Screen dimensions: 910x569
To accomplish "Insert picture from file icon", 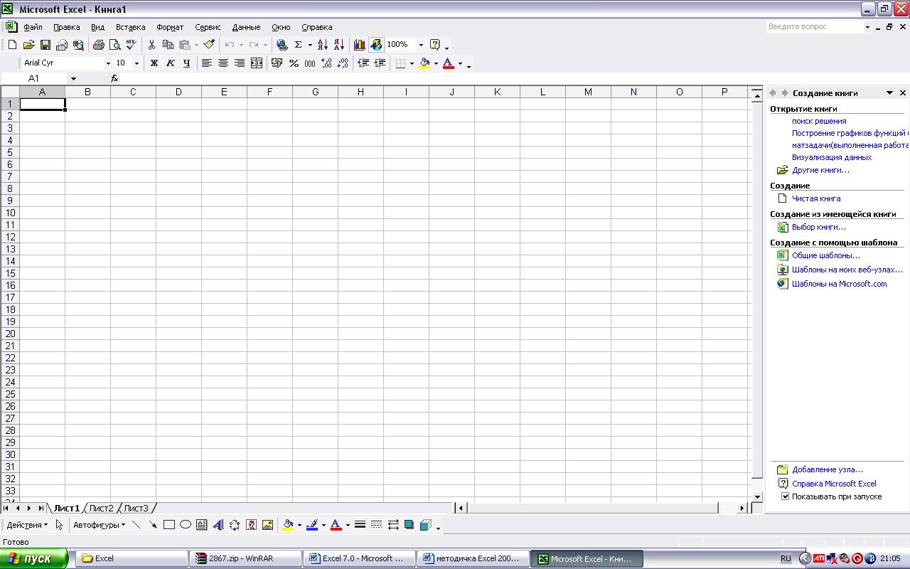I will click(x=267, y=525).
